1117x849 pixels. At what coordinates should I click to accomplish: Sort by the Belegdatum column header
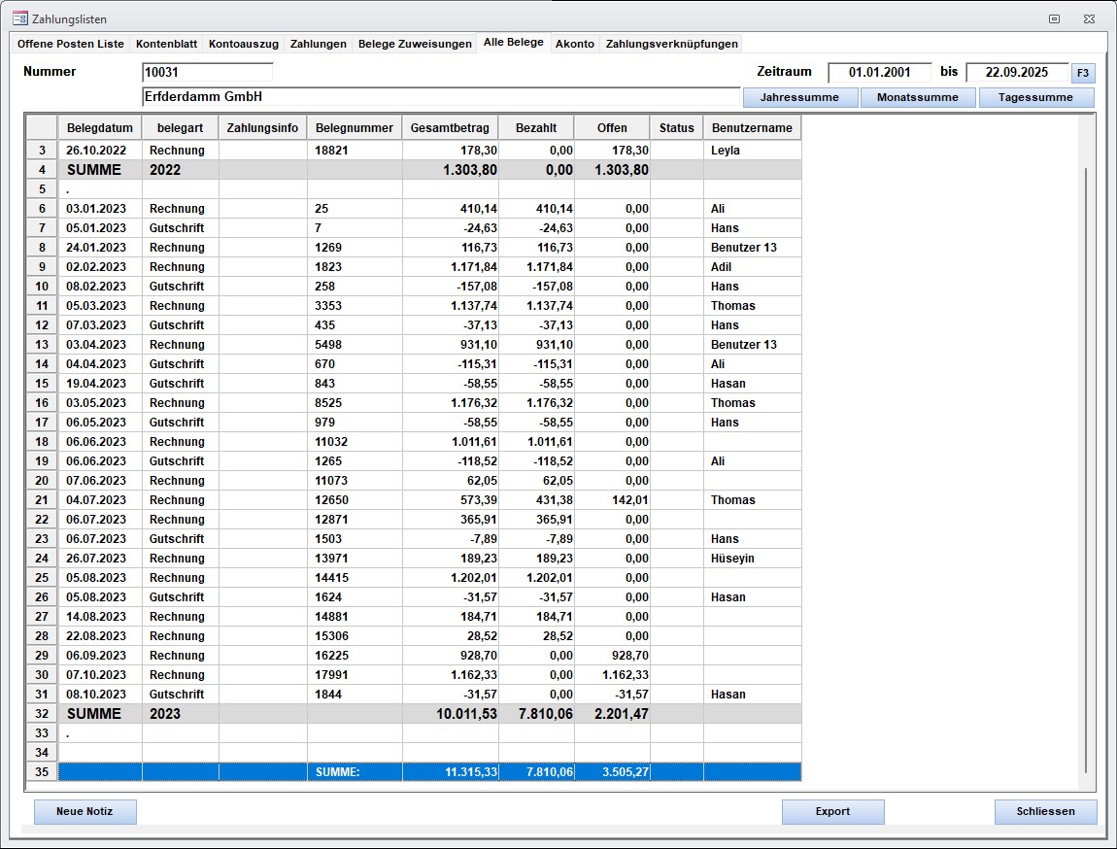pyautogui.click(x=100, y=128)
